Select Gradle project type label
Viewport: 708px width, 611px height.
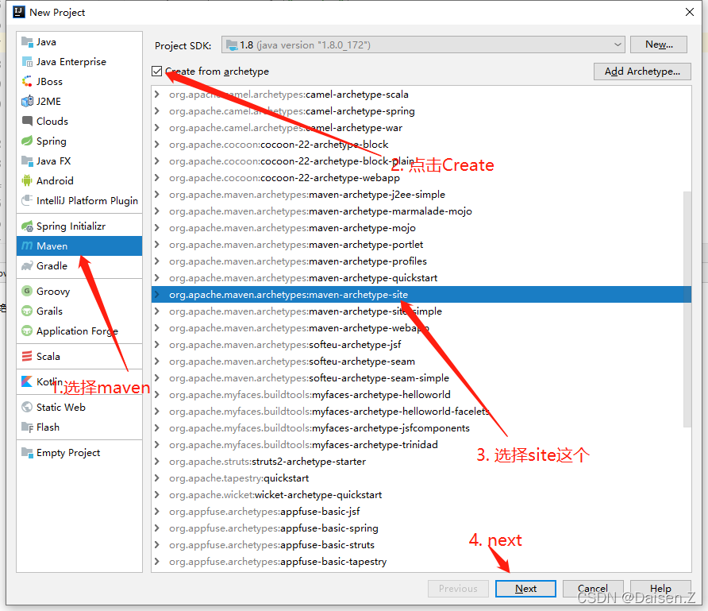coord(52,265)
